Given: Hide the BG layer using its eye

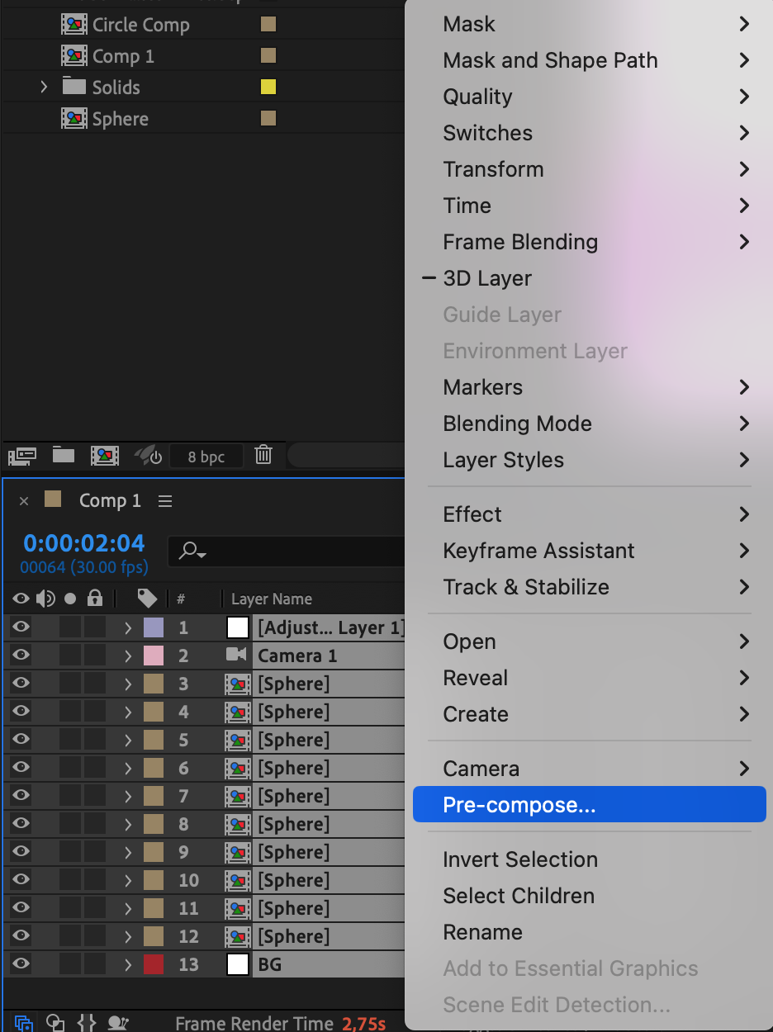Looking at the screenshot, I should (x=21, y=963).
